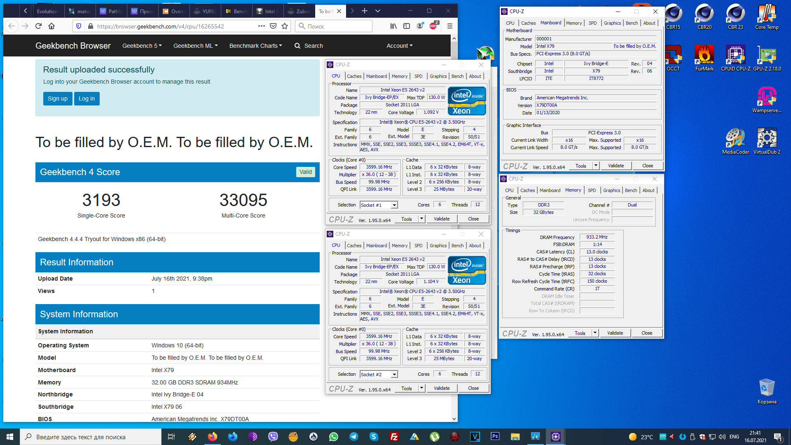Image resolution: width=791 pixels, height=445 pixels.
Task: Open Tools dropdown arrow in Memory CPU-Z window
Action: (595, 333)
